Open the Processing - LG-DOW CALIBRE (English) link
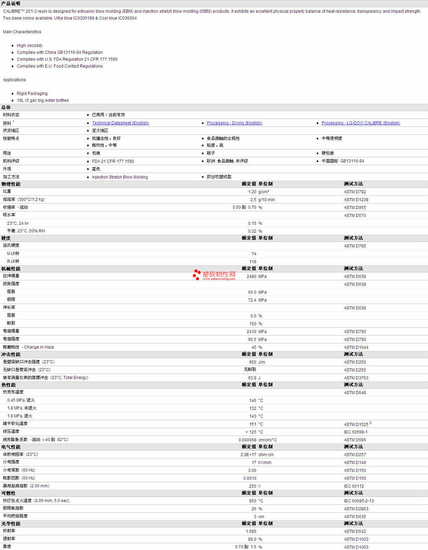The width and height of the screenshot is (428, 550). point(361,123)
